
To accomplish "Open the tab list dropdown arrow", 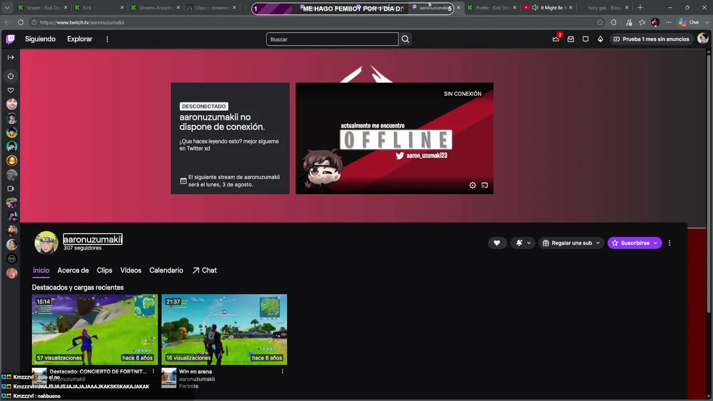I will click(7, 8).
